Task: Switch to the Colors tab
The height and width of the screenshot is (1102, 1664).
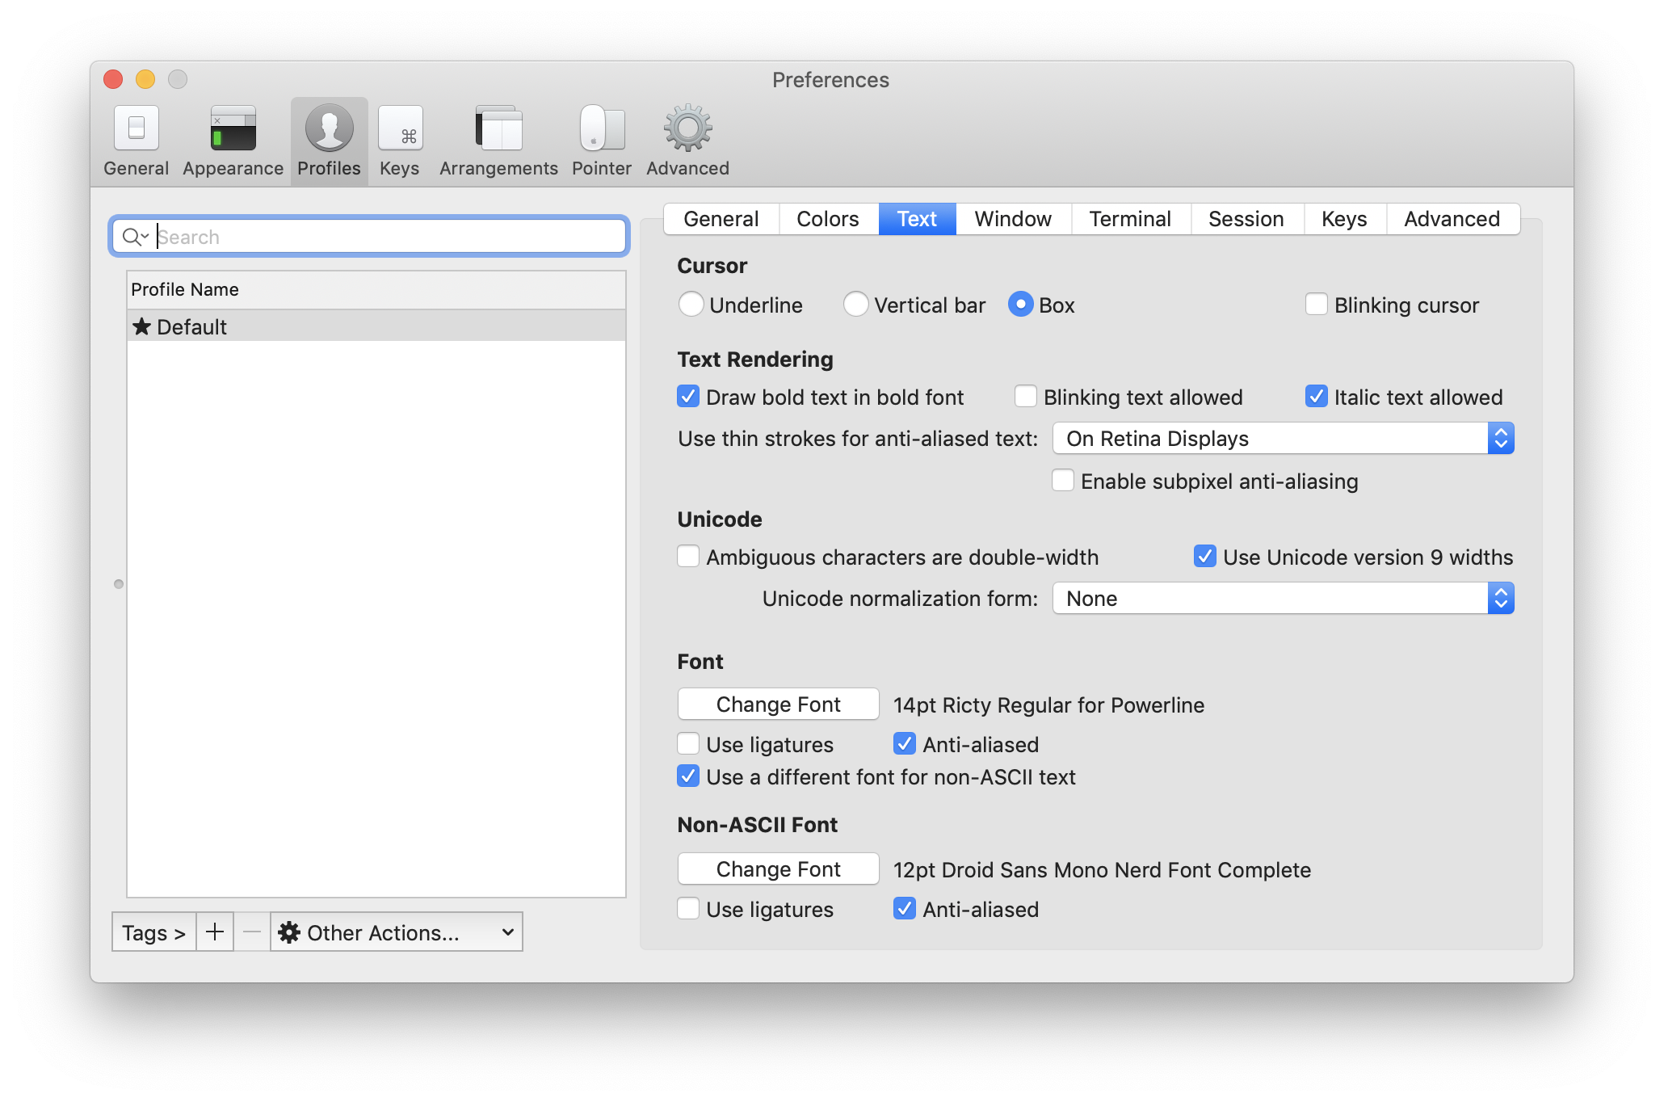Action: tap(827, 219)
